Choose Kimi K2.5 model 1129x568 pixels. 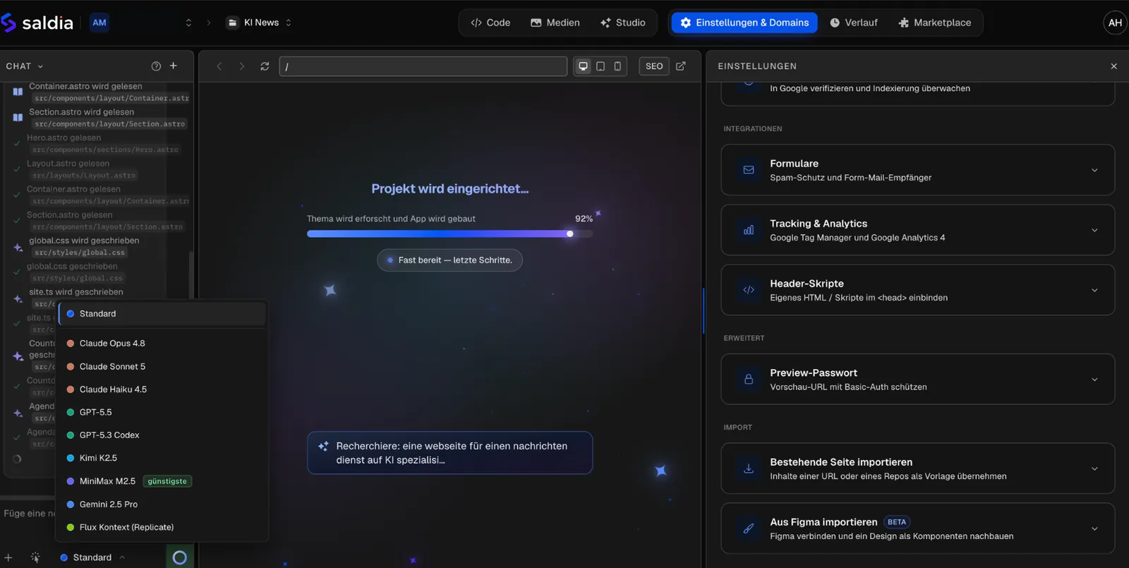[162, 458]
